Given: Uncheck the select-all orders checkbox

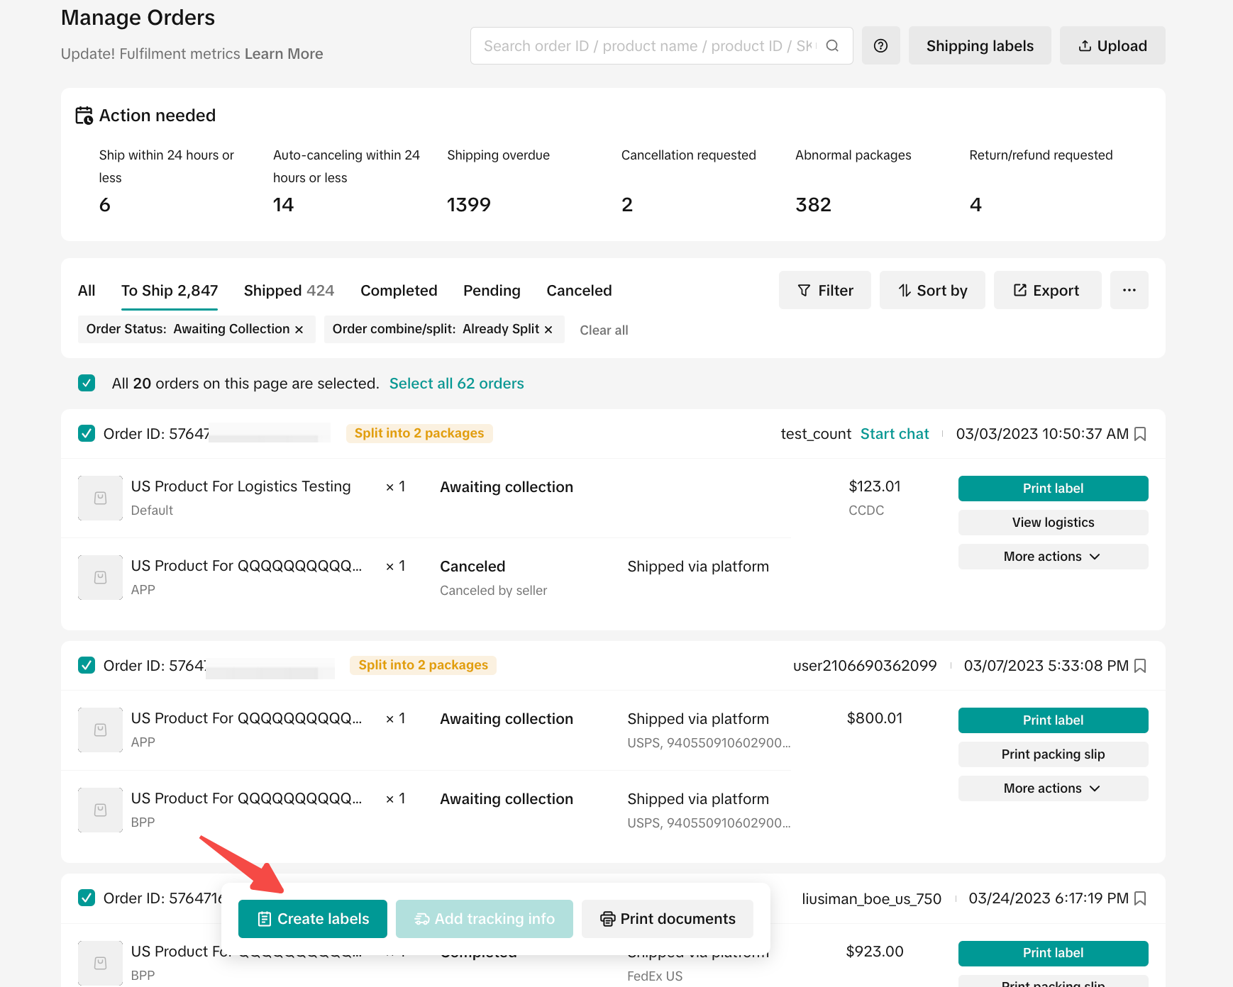Looking at the screenshot, I should click(x=87, y=384).
